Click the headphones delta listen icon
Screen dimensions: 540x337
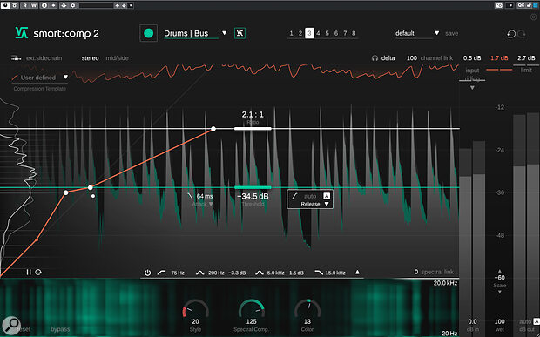[375, 58]
